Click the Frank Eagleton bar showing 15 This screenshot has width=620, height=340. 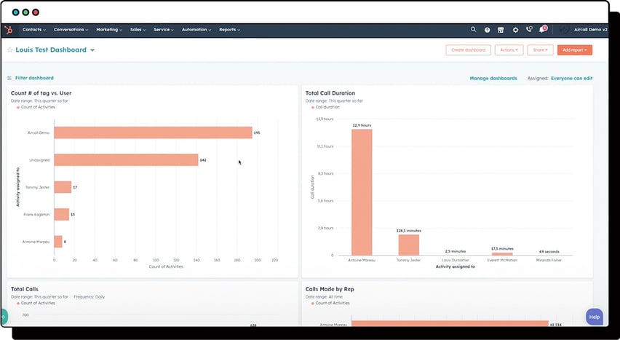(61, 215)
